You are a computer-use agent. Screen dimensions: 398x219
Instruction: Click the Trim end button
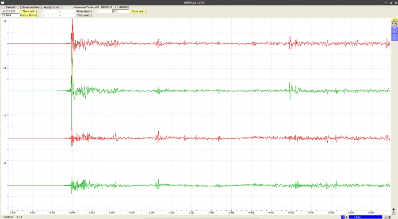[83, 15]
